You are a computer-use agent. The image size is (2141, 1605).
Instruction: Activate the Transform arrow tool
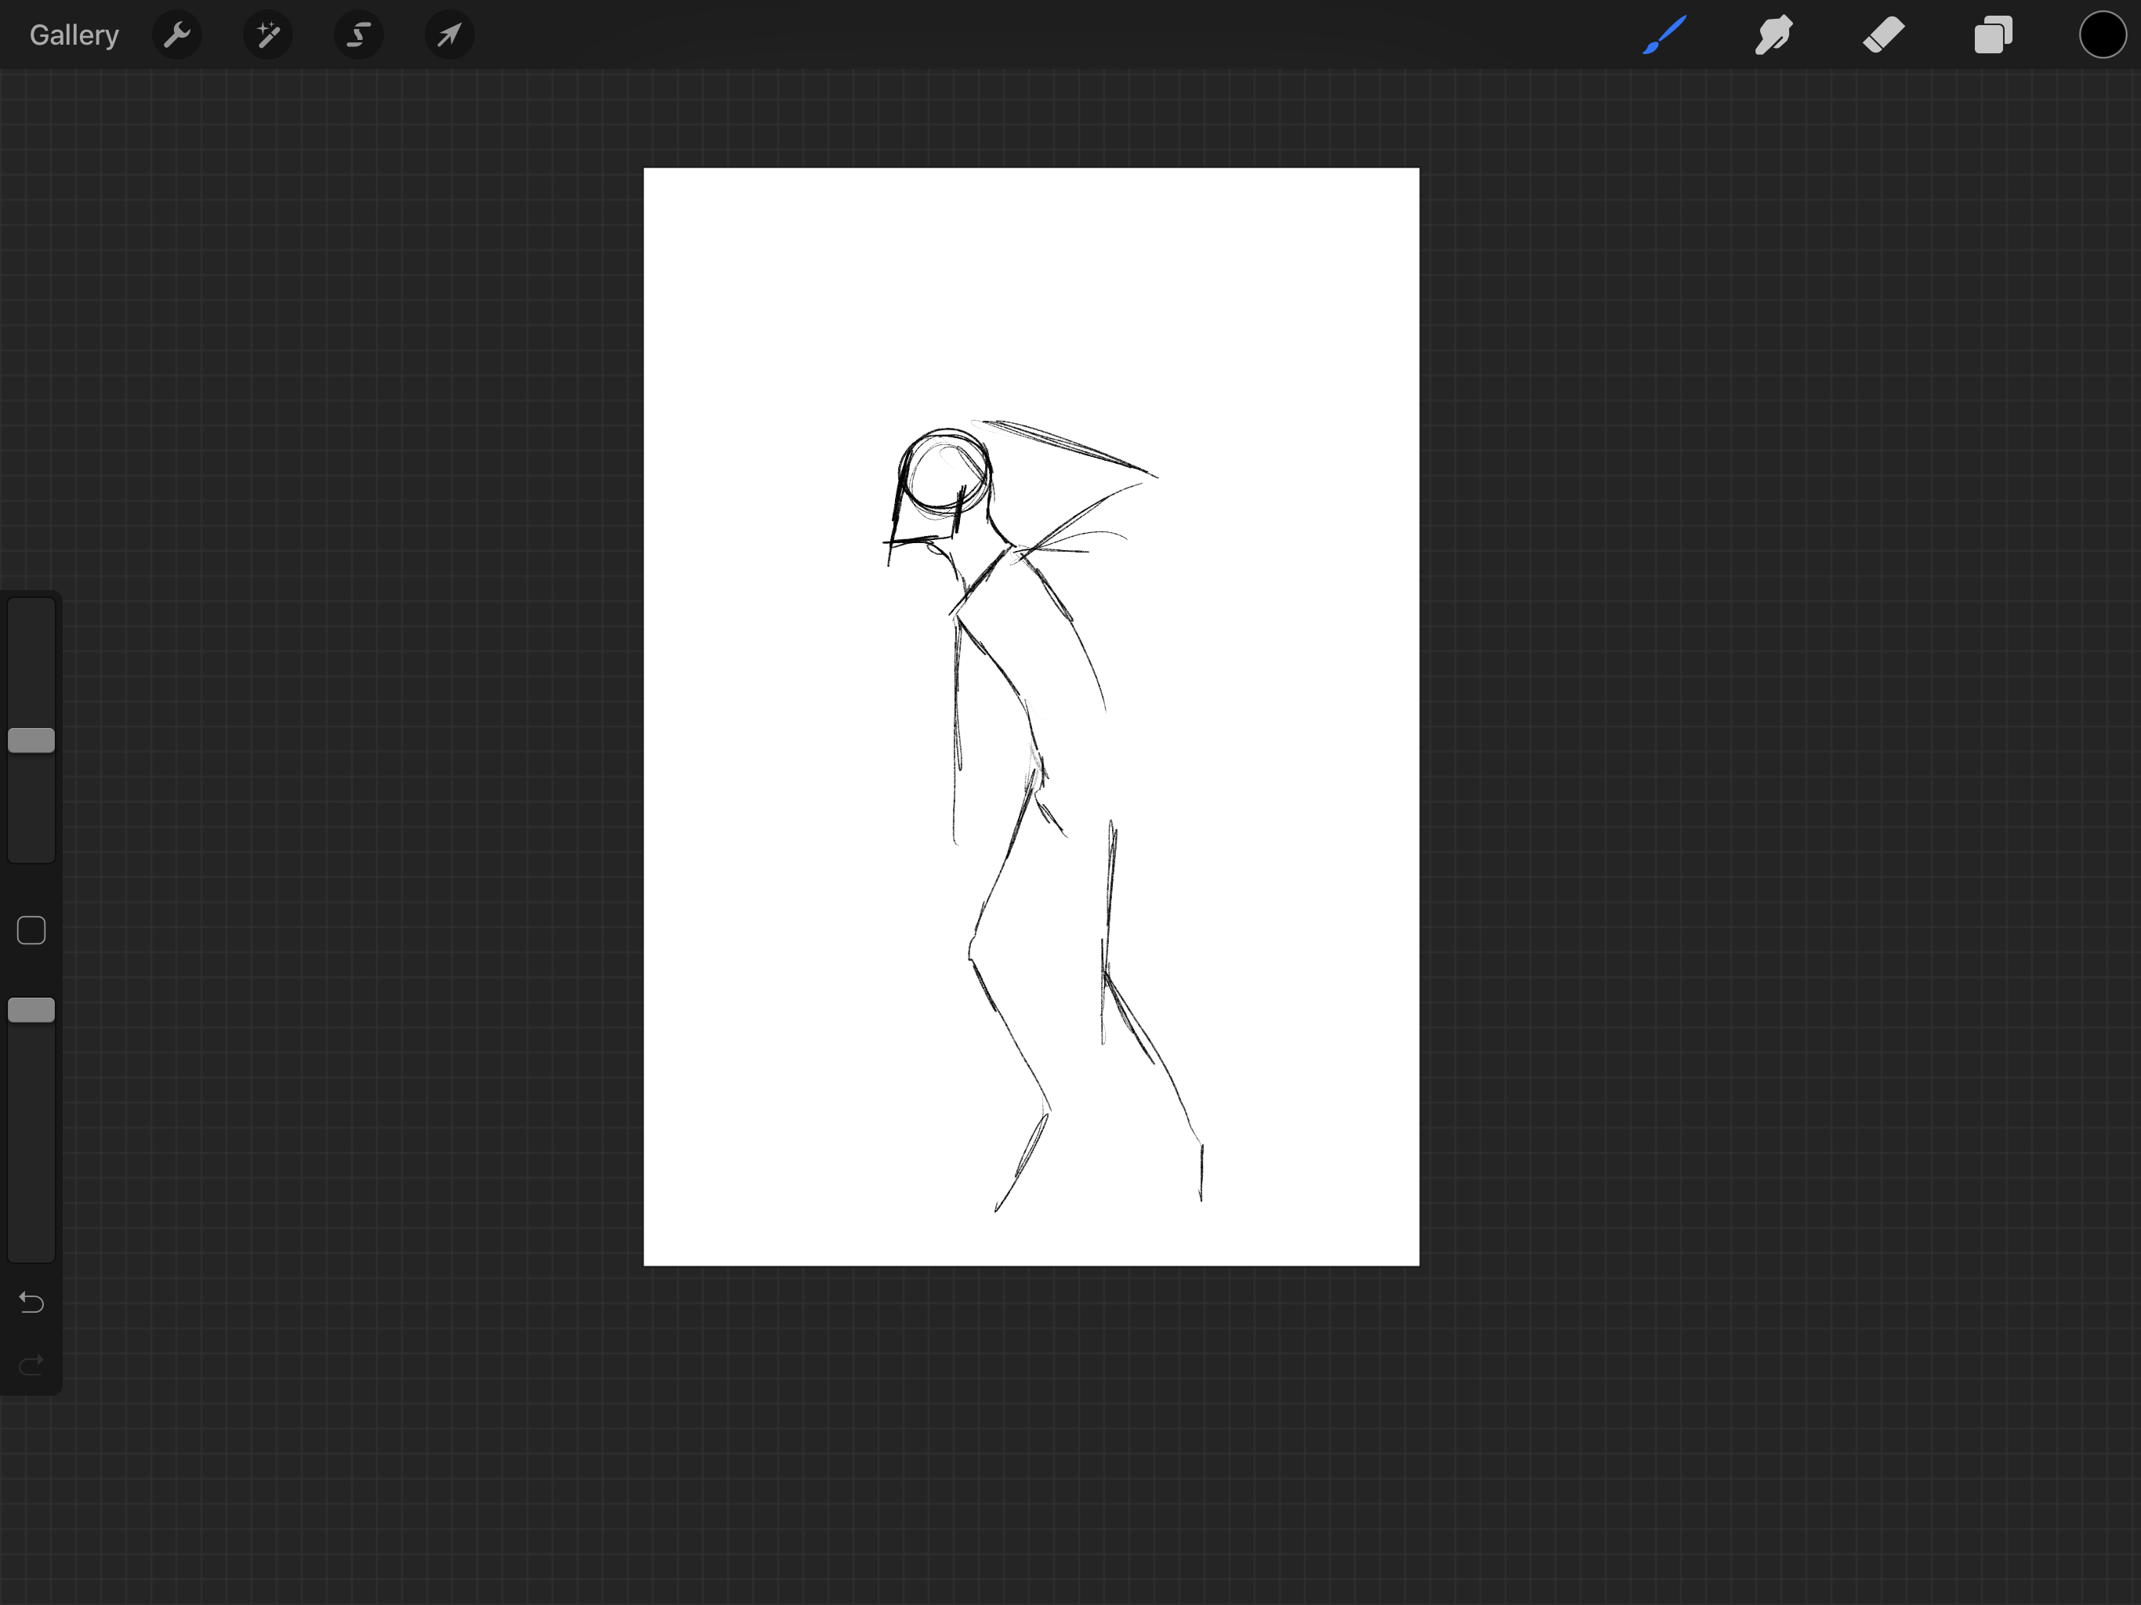point(450,34)
